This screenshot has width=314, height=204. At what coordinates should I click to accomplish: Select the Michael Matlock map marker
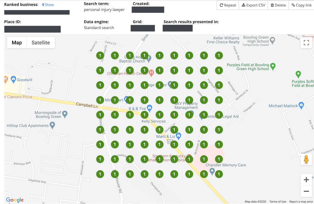(x=301, y=105)
